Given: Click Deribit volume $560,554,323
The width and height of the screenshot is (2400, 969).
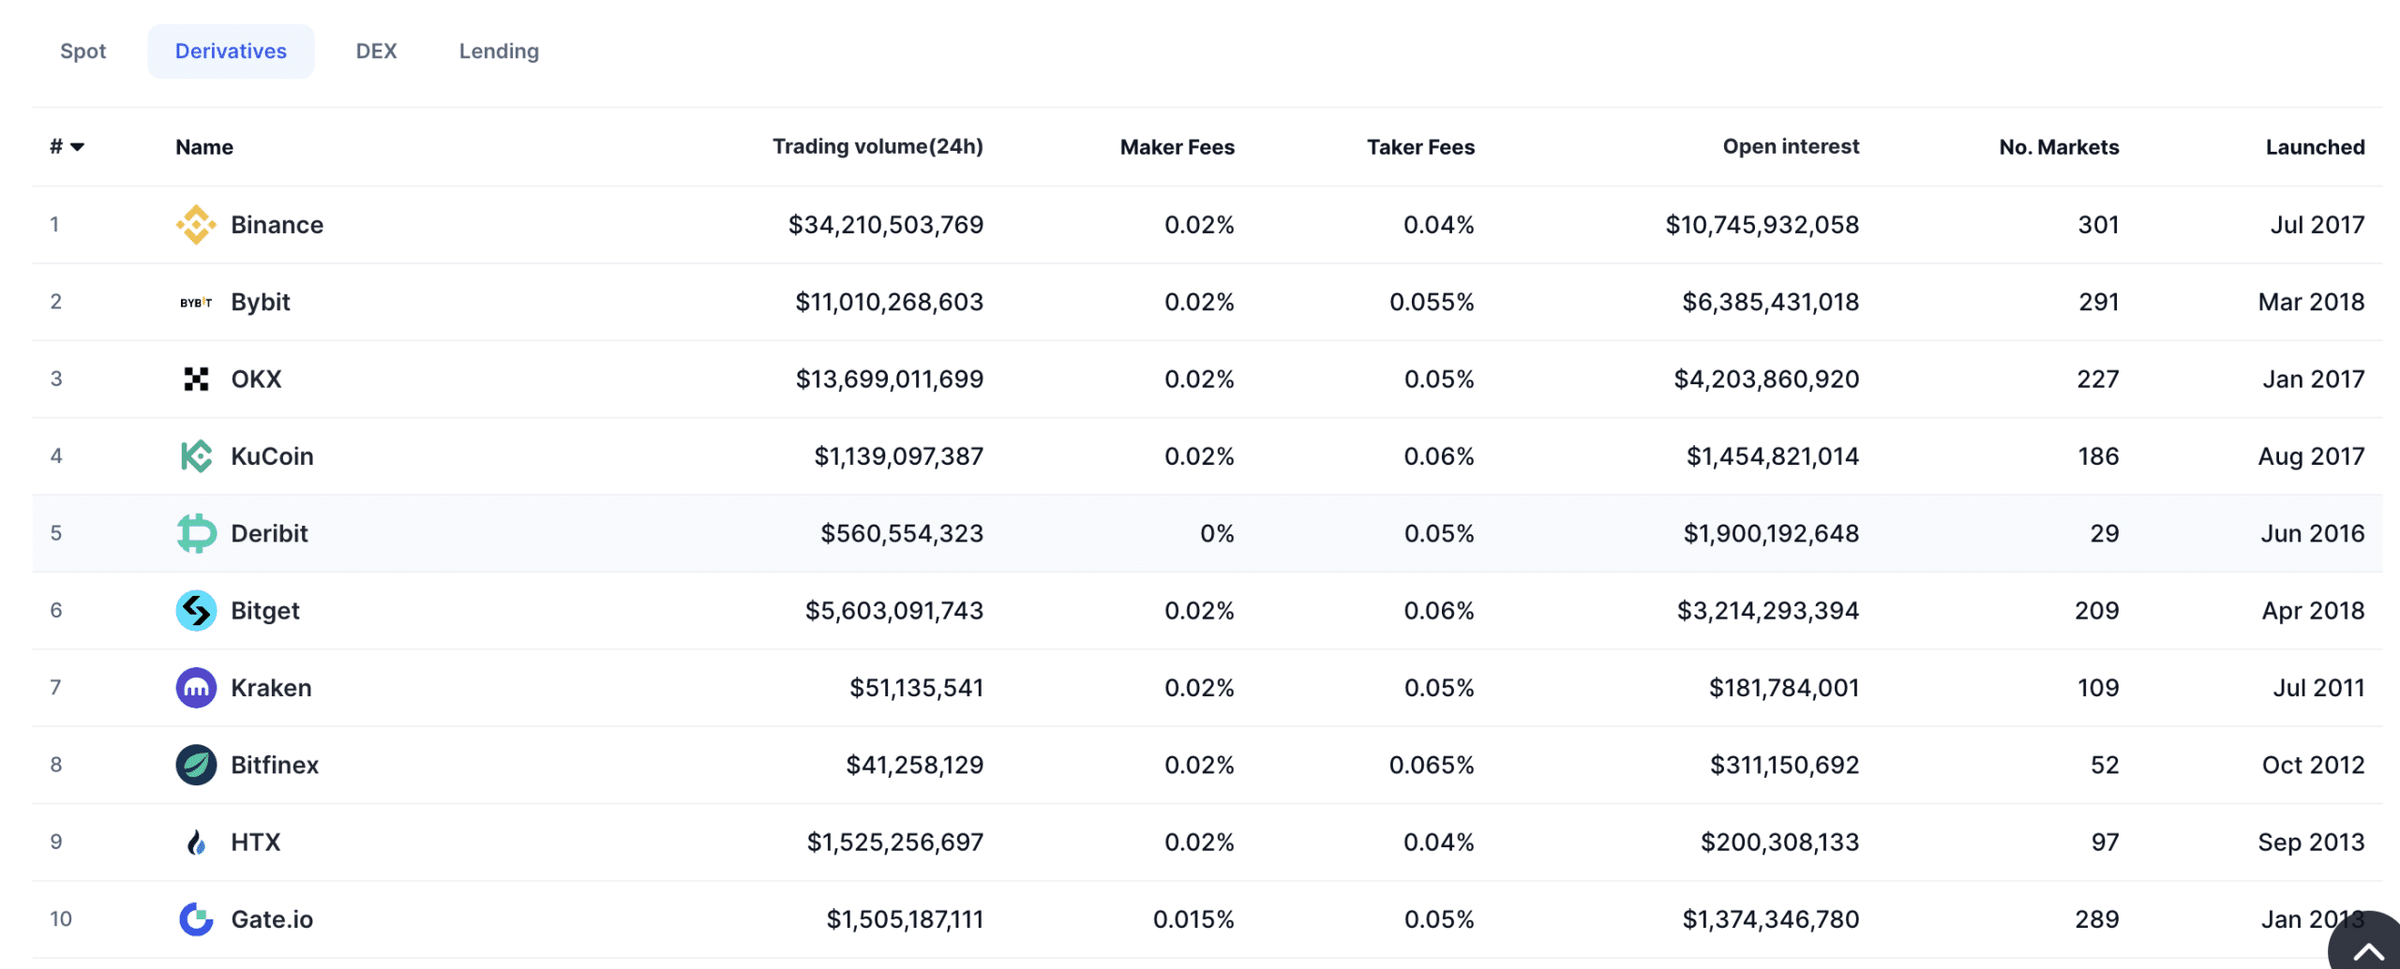Looking at the screenshot, I should pyautogui.click(x=902, y=533).
